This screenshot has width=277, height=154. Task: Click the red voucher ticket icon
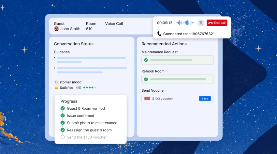(147, 99)
